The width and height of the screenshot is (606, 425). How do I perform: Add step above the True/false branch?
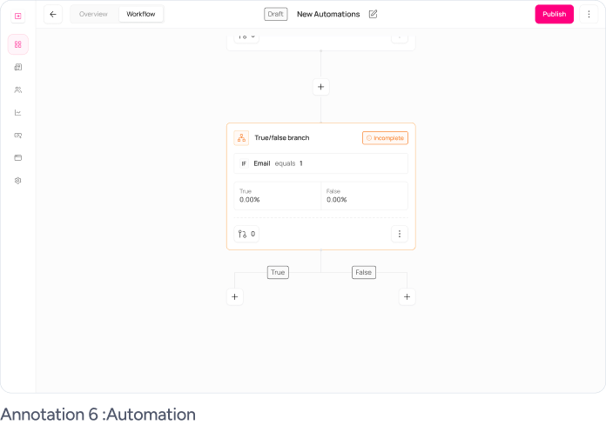click(x=320, y=87)
